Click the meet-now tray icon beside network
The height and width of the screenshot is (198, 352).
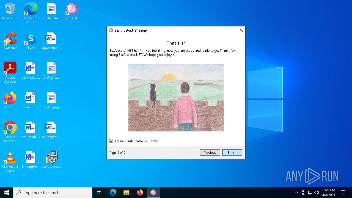303,193
